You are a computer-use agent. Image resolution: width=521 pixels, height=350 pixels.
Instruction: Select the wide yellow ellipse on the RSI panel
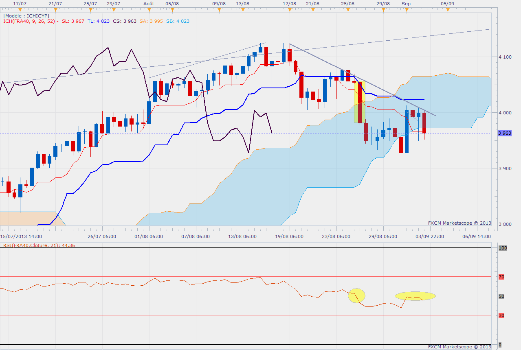[x=415, y=296]
